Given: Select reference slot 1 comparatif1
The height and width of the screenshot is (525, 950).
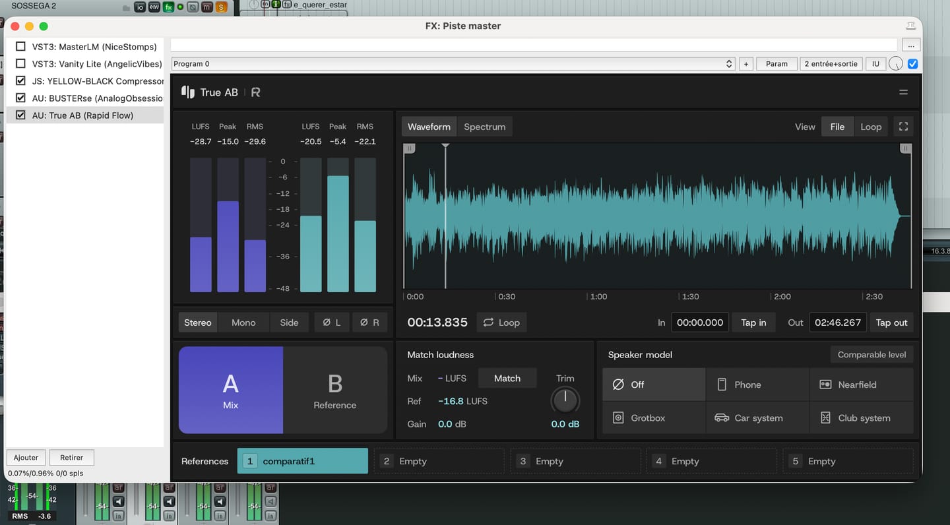Looking at the screenshot, I should [302, 461].
